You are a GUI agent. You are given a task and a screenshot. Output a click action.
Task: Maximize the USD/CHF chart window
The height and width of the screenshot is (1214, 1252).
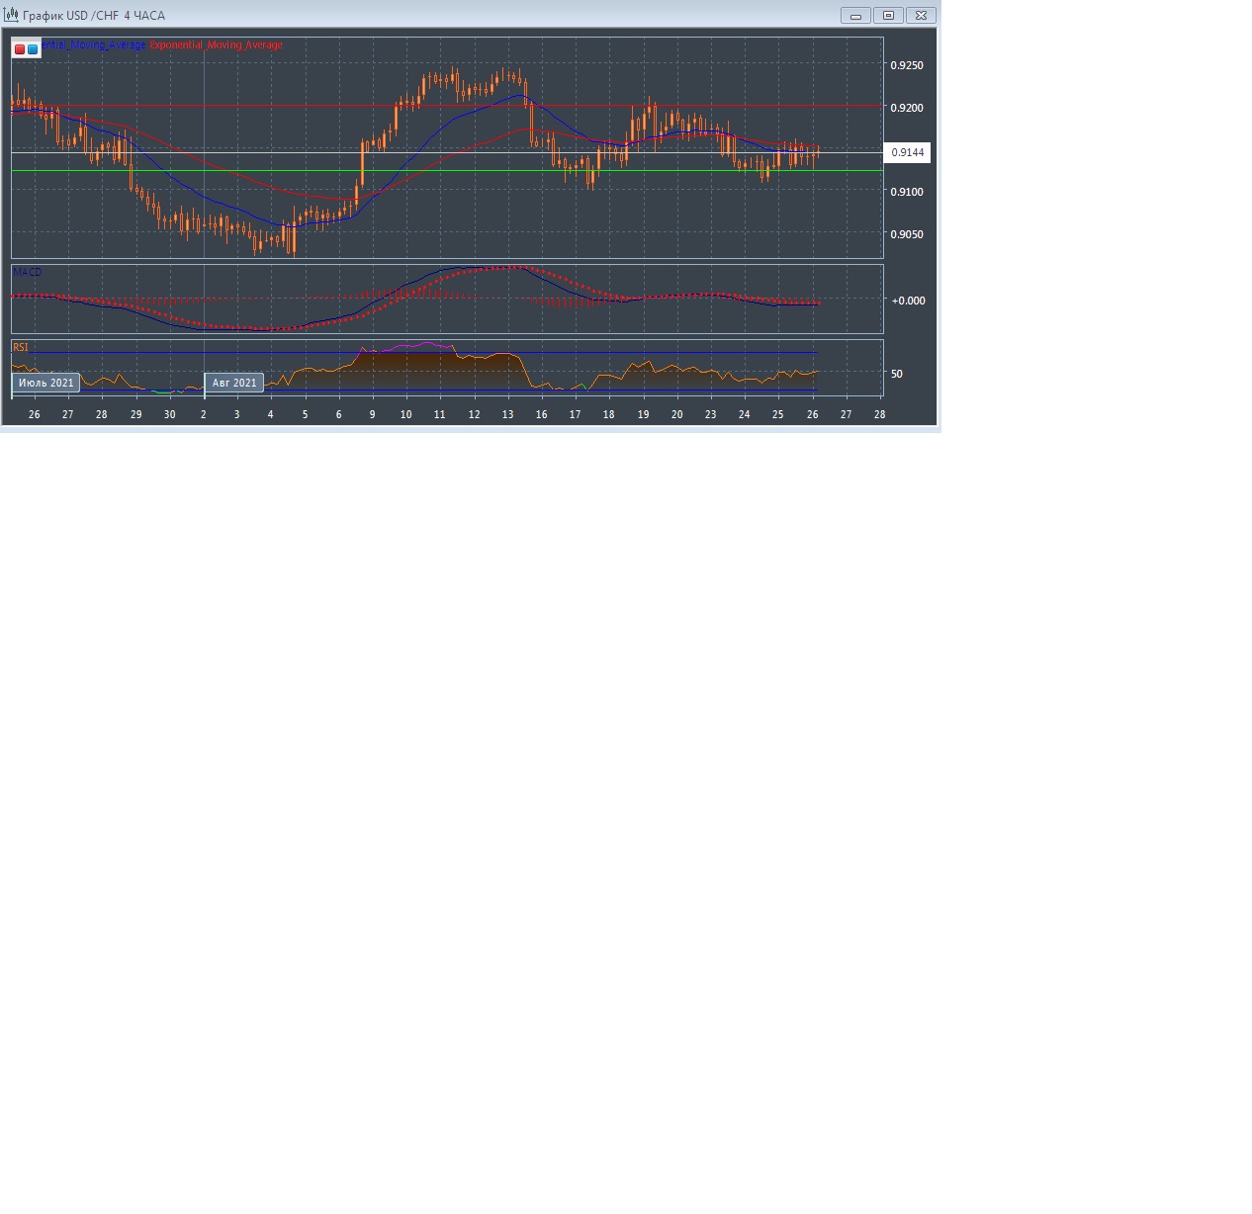[888, 15]
